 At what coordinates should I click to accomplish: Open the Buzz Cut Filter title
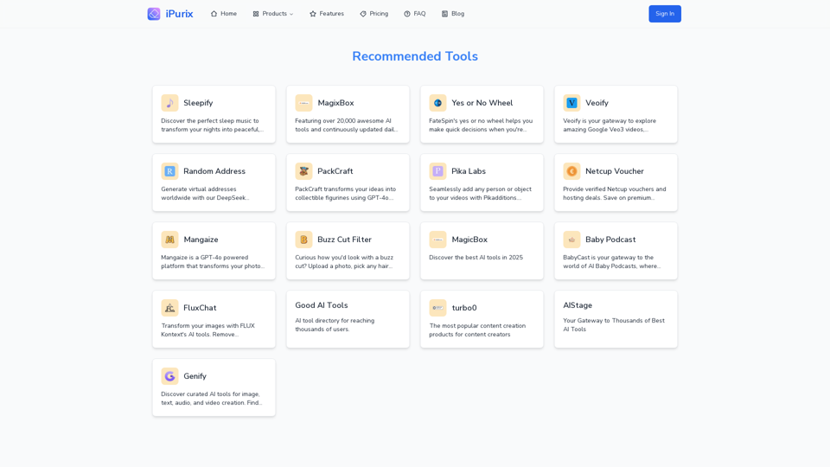pyautogui.click(x=345, y=240)
